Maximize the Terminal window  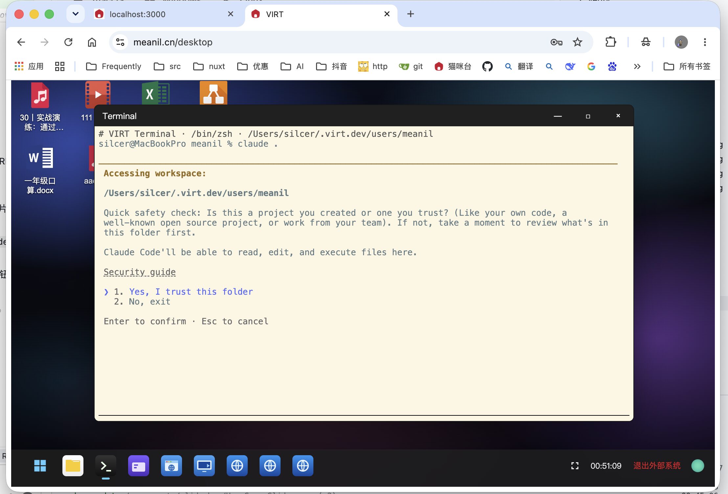tap(588, 116)
